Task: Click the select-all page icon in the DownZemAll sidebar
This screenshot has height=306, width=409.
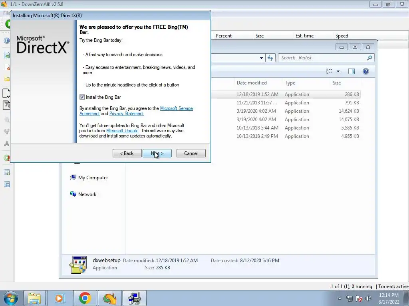Action: tap(6, 93)
